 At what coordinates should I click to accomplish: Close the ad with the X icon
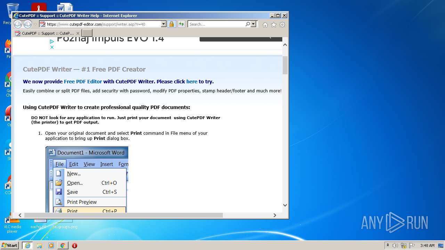point(52,47)
